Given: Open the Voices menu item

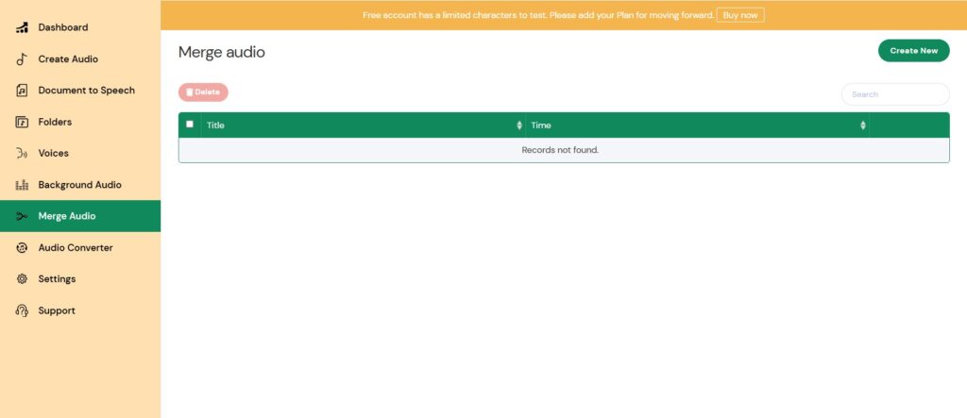Looking at the screenshot, I should [53, 153].
